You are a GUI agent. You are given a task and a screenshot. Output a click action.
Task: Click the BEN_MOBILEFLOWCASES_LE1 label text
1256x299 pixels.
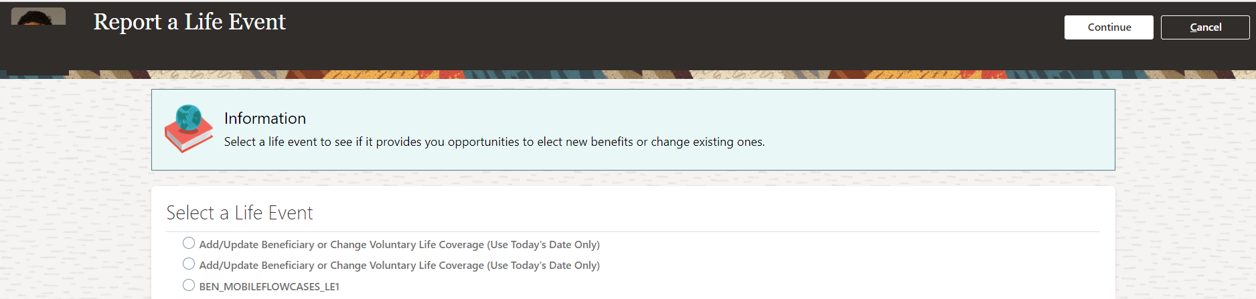(269, 287)
